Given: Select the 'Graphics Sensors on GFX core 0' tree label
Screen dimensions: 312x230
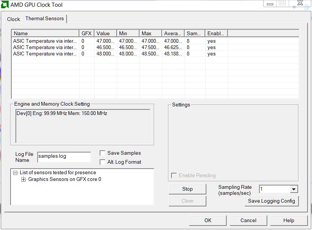Looking at the screenshot, I should click(65, 179).
